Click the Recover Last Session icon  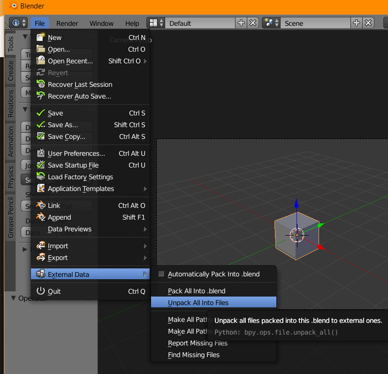tap(40, 84)
